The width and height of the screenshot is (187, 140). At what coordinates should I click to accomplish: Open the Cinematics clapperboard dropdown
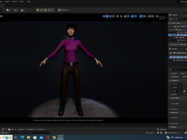coord(23,10)
